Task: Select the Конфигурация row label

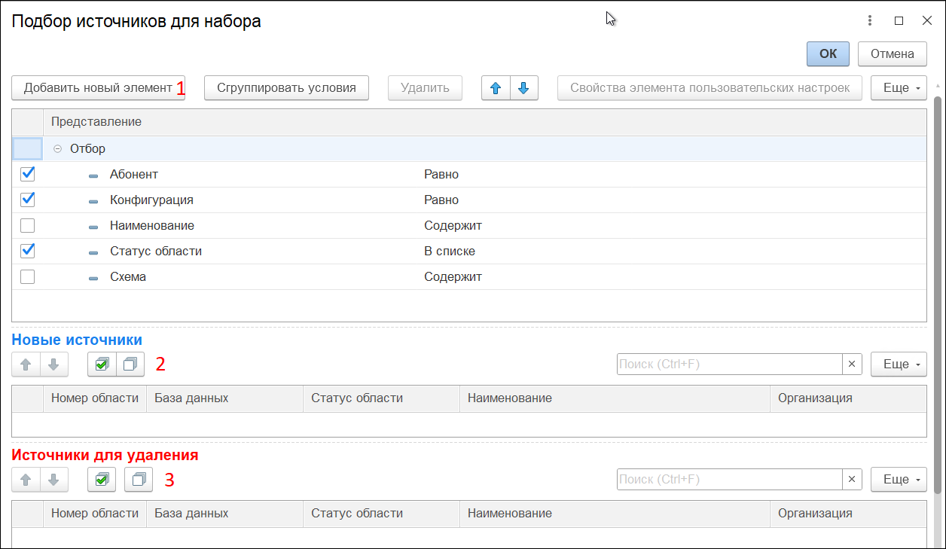Action: tap(151, 200)
